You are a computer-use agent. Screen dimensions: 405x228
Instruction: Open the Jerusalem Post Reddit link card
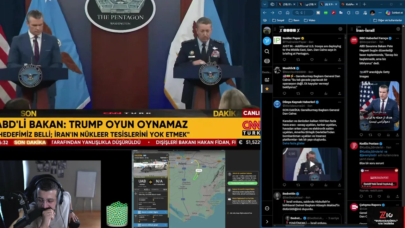[379, 178]
